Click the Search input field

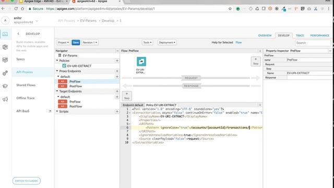pyautogui.click(x=313, y=43)
